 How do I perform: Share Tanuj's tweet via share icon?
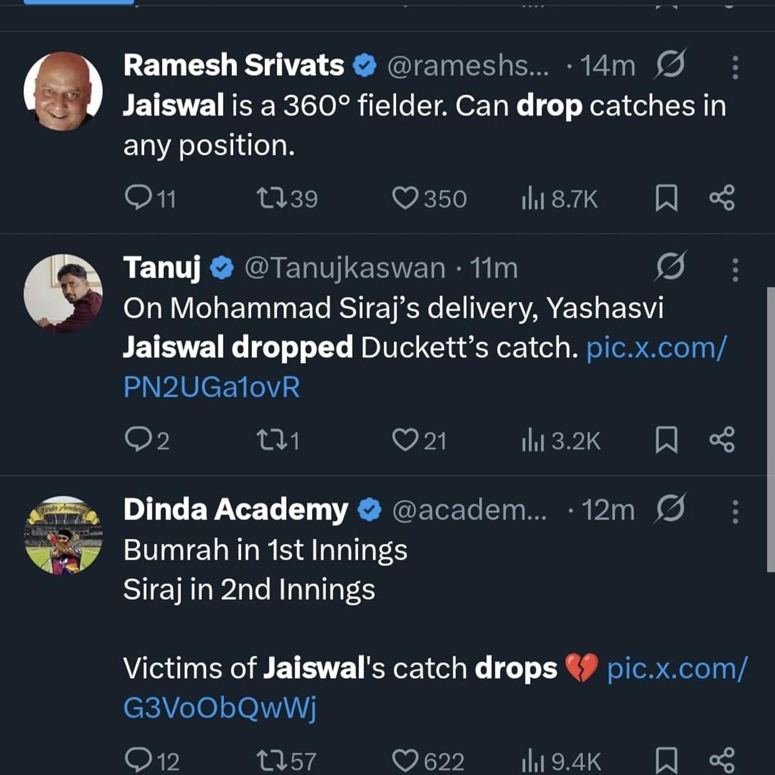tap(722, 440)
